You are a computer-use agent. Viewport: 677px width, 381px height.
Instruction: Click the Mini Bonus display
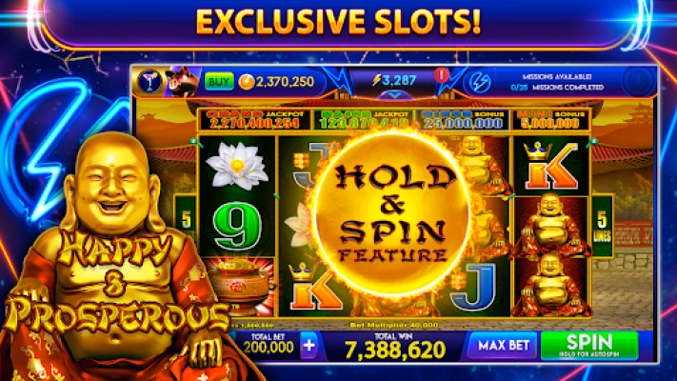(x=549, y=120)
